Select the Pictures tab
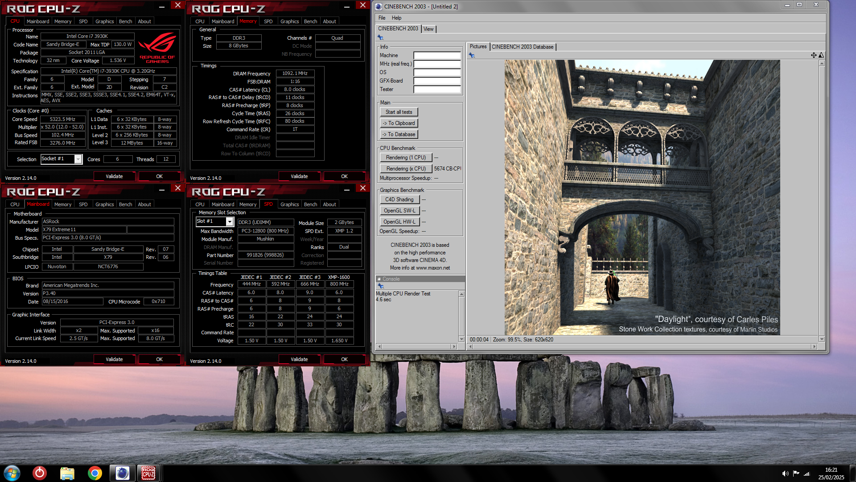The height and width of the screenshot is (482, 856). click(478, 46)
